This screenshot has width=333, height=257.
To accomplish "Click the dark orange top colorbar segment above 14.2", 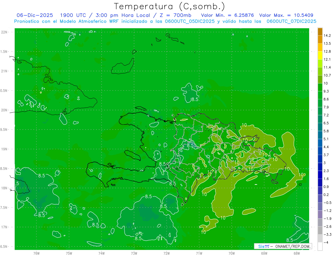I will click(320, 32).
